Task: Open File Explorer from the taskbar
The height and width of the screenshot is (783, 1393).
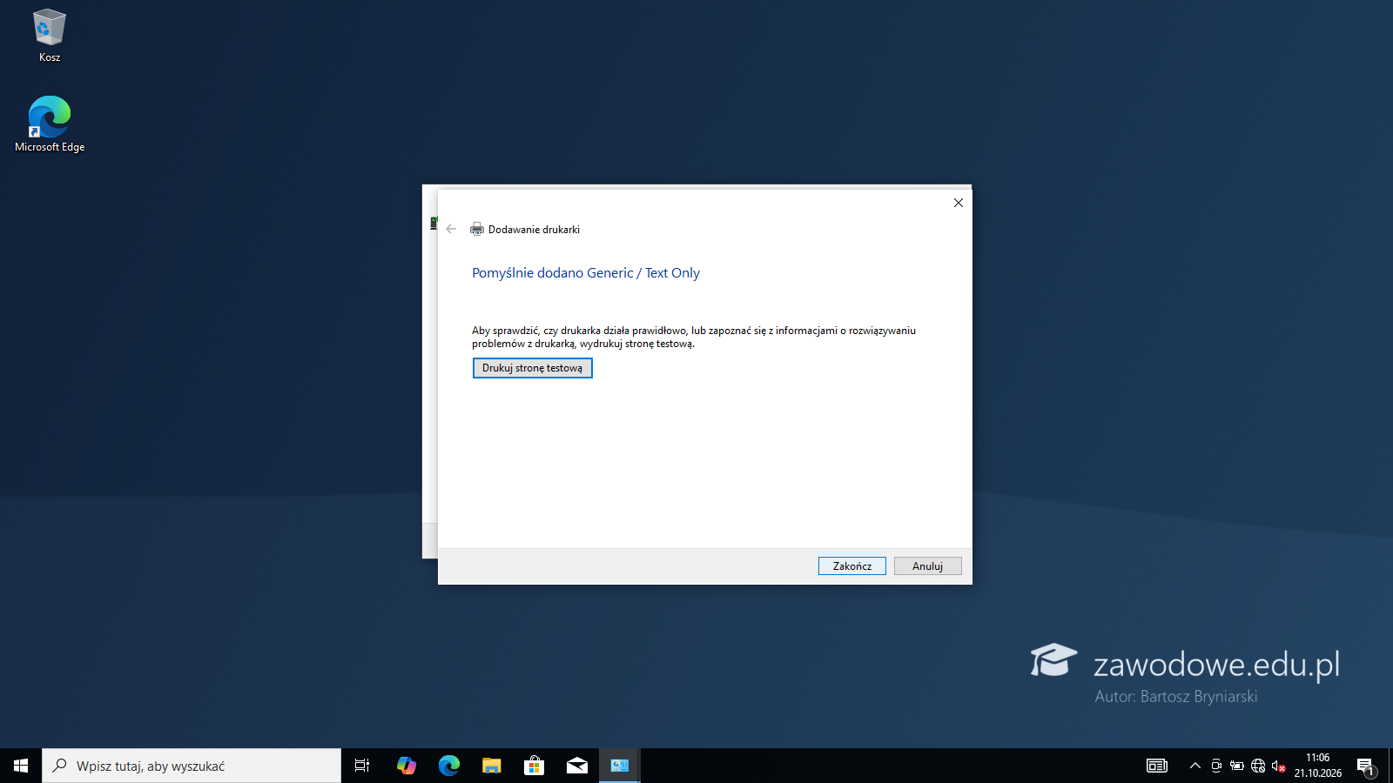Action: [491, 766]
